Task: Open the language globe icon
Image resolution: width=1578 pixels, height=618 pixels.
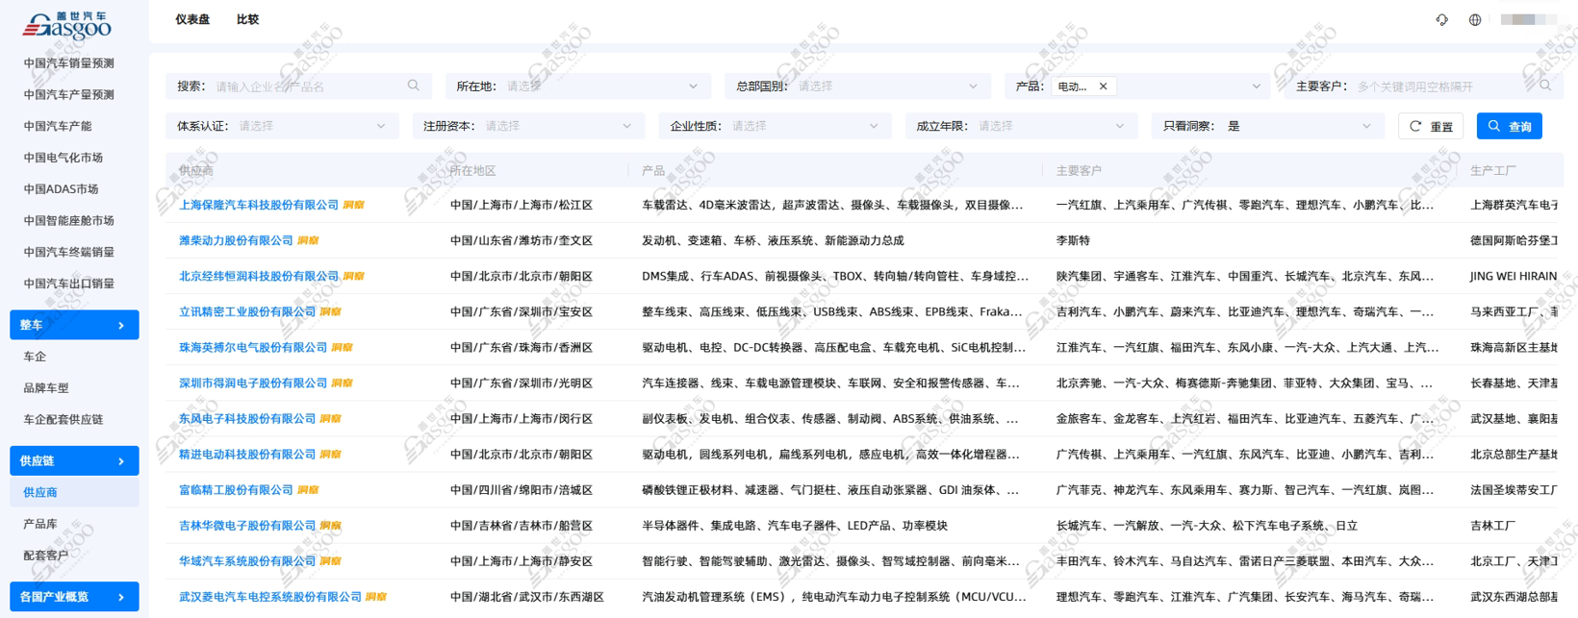Action: [1474, 19]
